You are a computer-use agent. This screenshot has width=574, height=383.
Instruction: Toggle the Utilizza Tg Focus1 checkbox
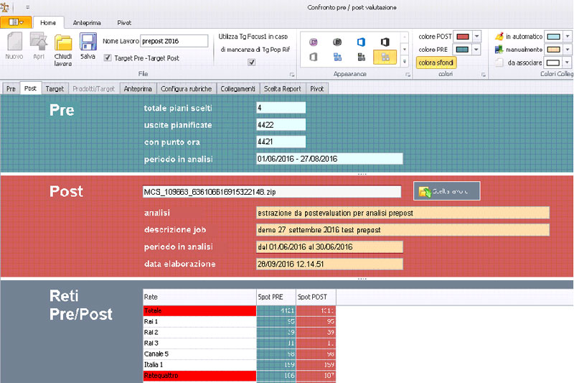(x=250, y=63)
